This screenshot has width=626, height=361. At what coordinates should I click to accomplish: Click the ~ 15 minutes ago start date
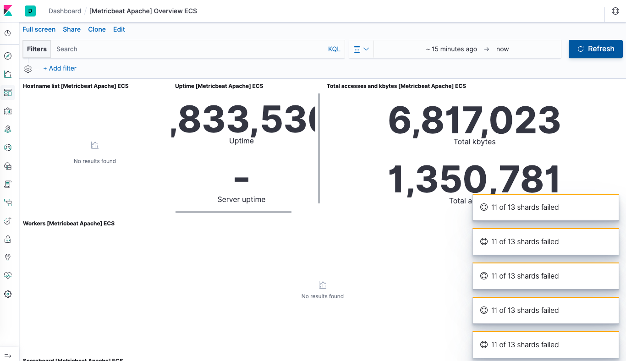tap(451, 49)
